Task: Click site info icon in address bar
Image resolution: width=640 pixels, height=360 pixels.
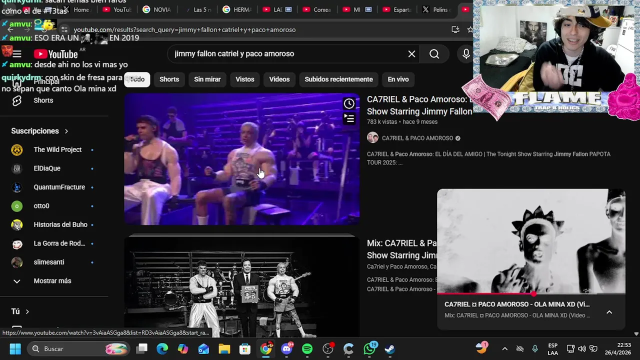Action: (x=64, y=29)
